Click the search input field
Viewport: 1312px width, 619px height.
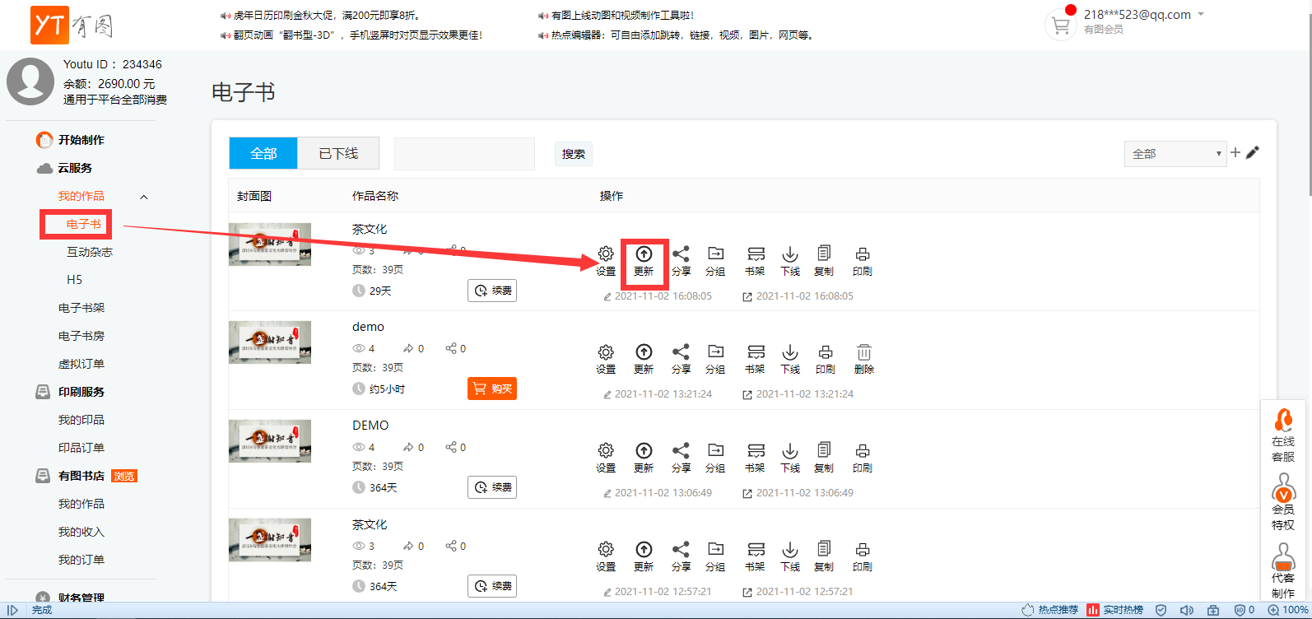[464, 154]
